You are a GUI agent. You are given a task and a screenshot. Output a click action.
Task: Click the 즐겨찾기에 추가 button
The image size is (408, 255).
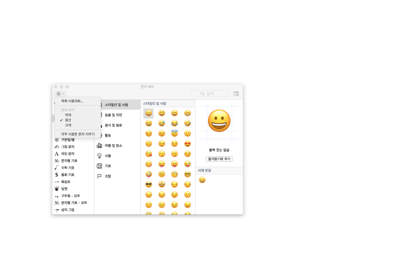[x=219, y=159]
